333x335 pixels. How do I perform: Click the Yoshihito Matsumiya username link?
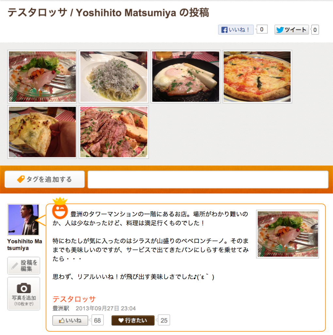(24, 245)
